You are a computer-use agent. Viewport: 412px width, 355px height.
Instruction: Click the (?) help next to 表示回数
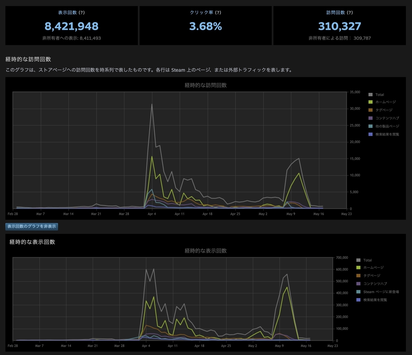pos(82,13)
